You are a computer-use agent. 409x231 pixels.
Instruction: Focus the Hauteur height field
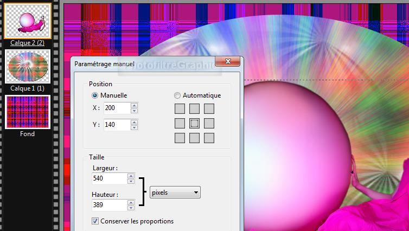click(110, 205)
